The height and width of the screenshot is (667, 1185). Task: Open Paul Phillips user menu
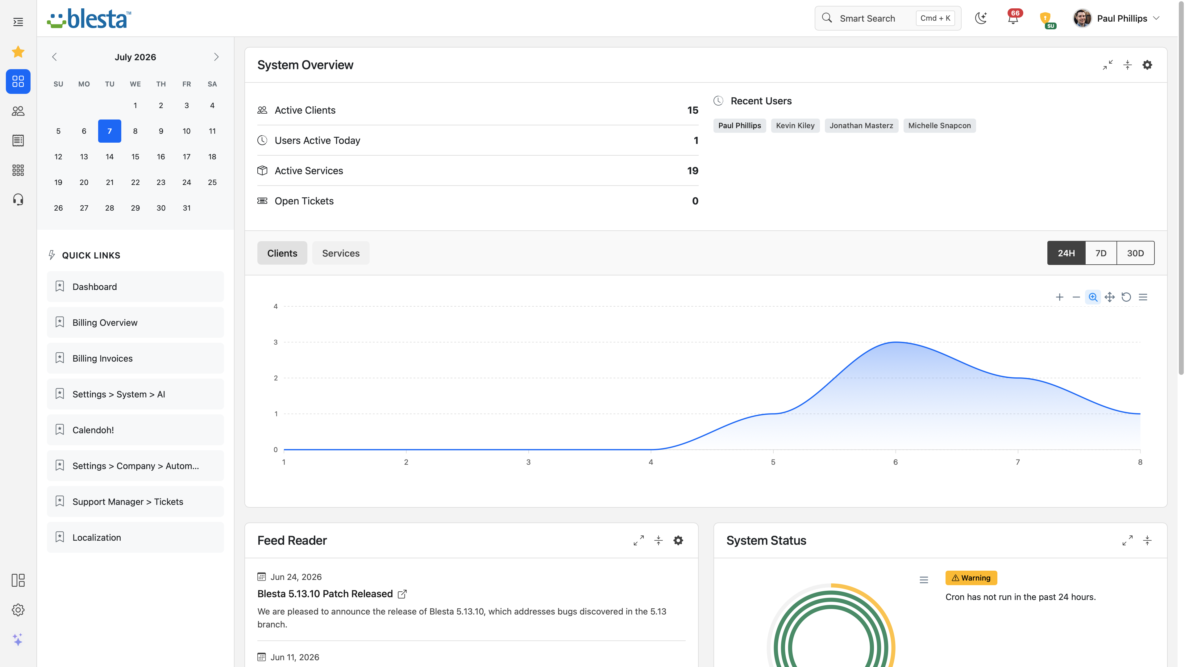[1117, 19]
